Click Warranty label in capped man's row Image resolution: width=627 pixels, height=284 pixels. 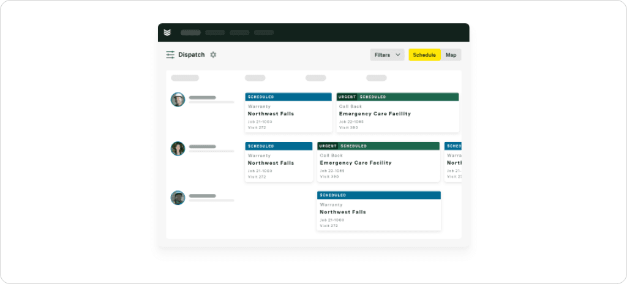(331, 205)
